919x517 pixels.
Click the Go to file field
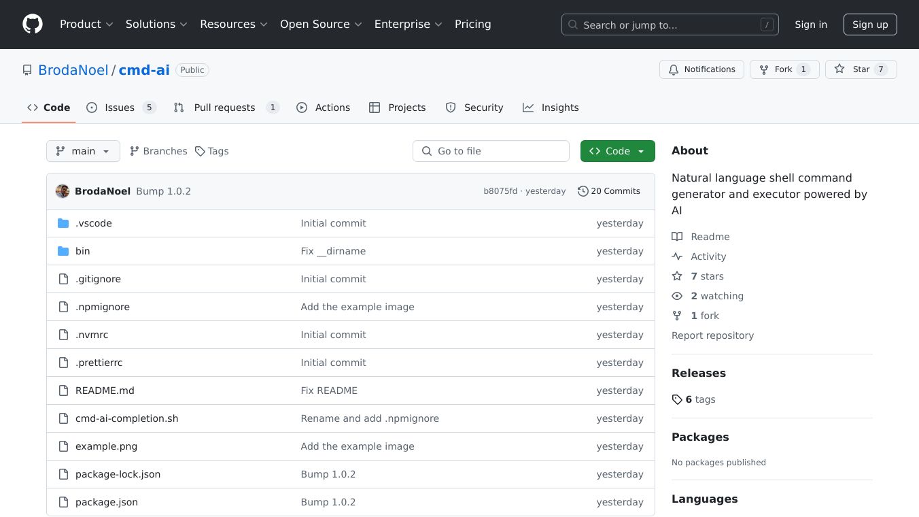[x=491, y=151]
